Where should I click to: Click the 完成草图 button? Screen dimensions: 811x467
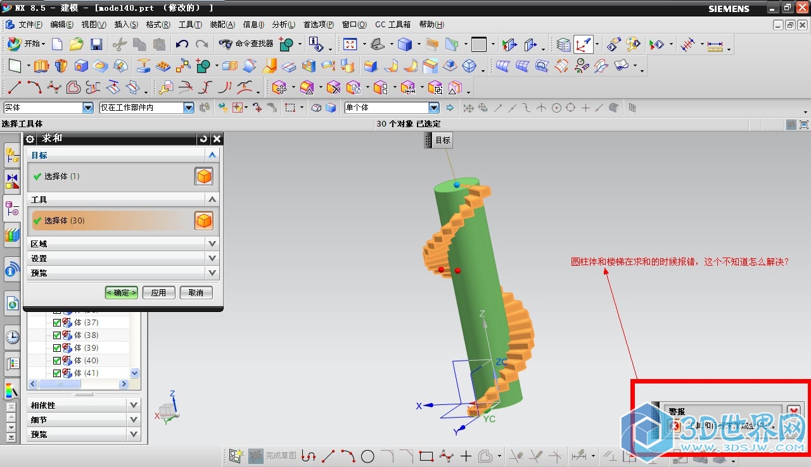(273, 456)
